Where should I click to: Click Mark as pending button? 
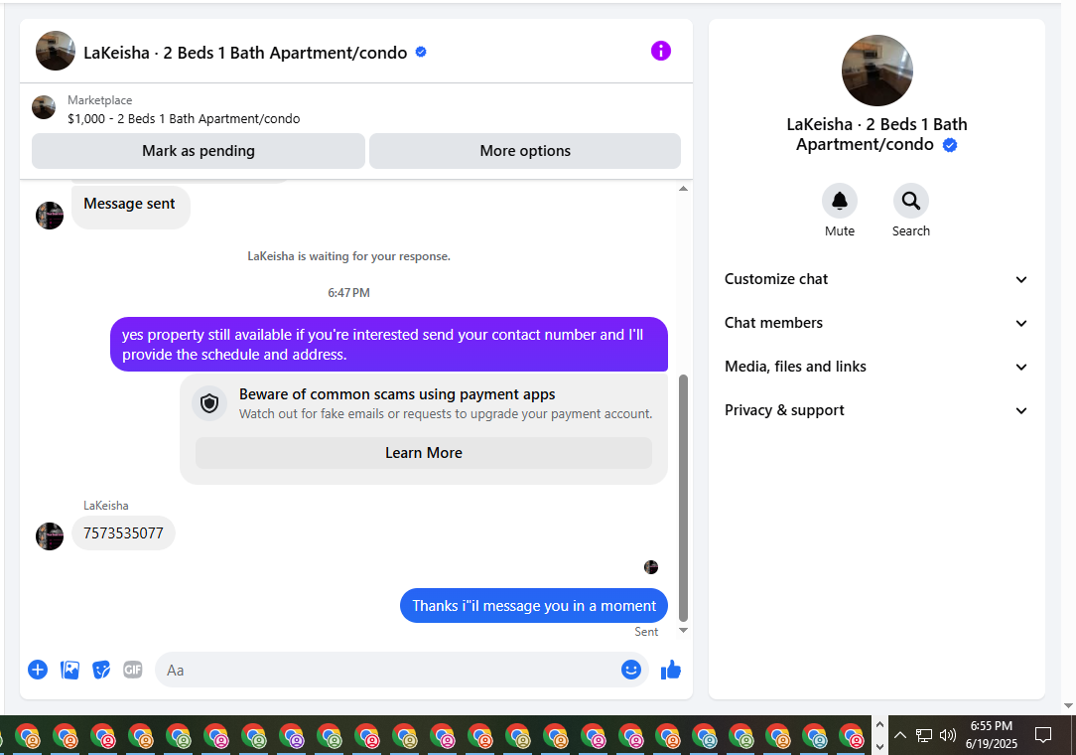pos(199,150)
